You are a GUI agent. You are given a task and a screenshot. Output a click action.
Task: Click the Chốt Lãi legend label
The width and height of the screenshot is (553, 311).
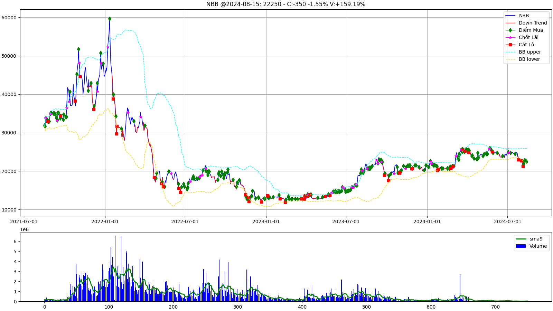[528, 37]
